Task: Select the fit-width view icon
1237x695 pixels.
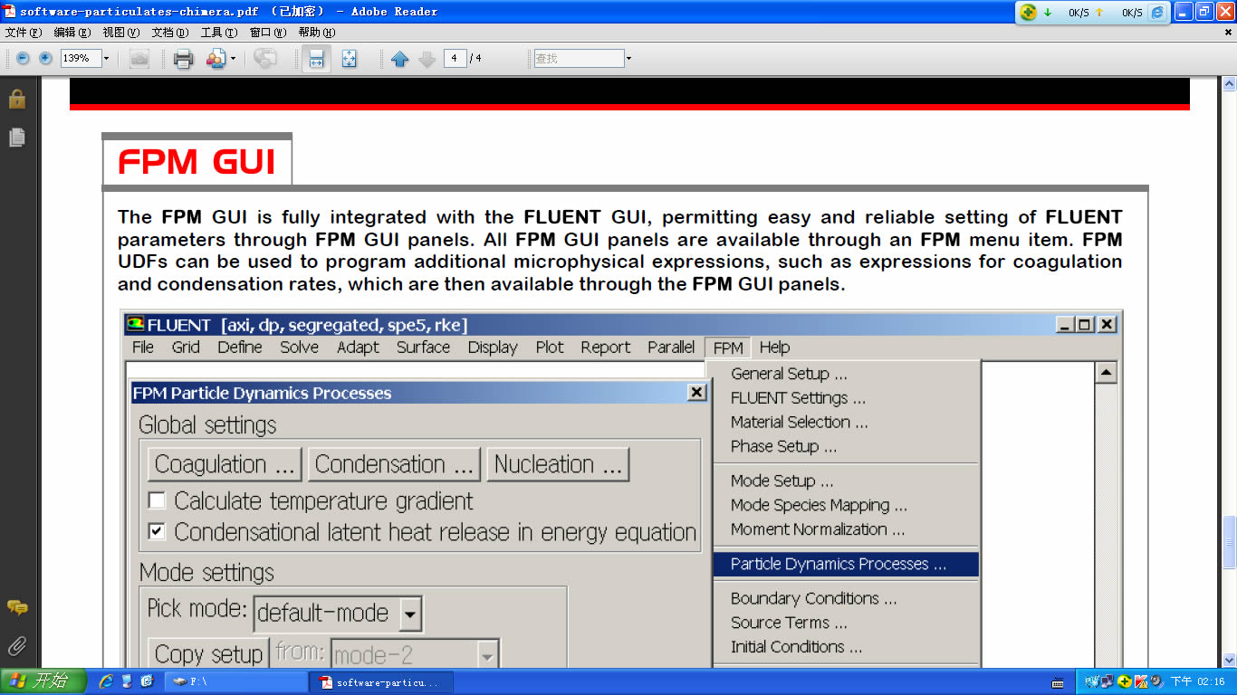Action: click(317, 59)
